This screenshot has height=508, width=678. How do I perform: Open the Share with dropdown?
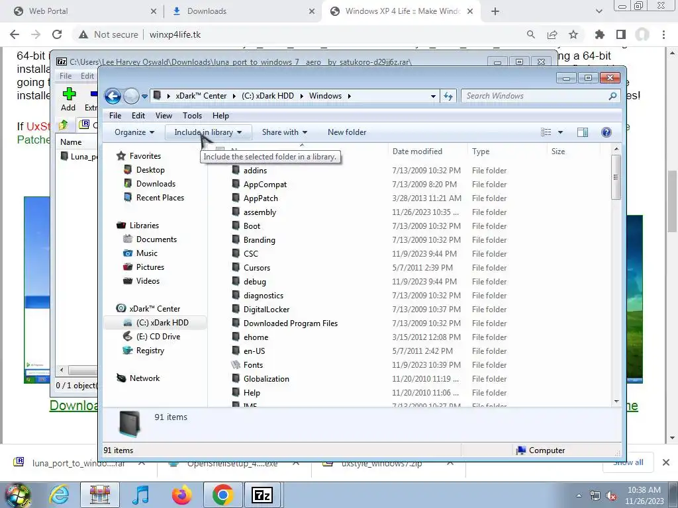click(x=285, y=132)
